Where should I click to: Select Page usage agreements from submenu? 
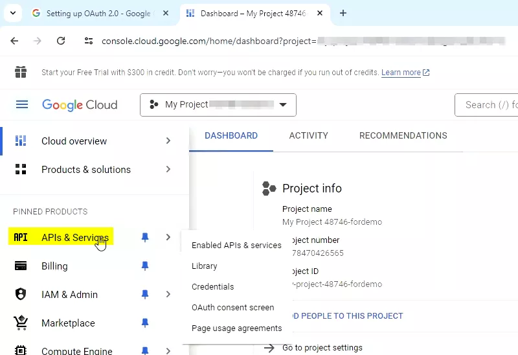(236, 328)
